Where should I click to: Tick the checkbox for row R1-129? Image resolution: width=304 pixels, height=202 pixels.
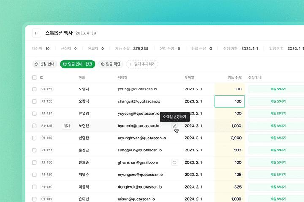(x=34, y=175)
